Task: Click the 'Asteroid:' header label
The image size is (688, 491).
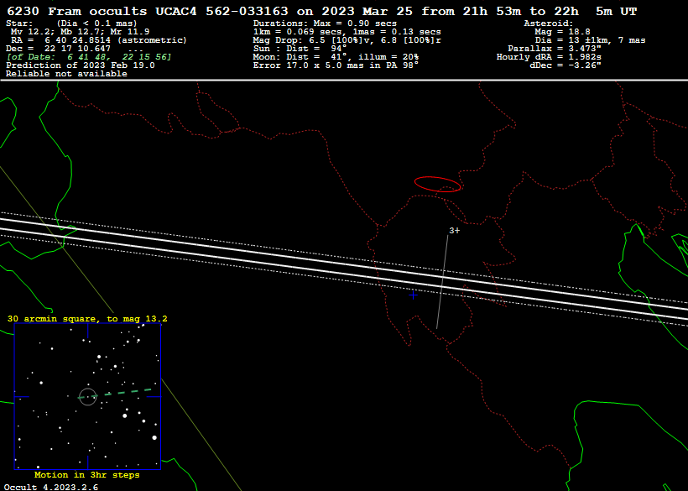Action: [x=549, y=24]
